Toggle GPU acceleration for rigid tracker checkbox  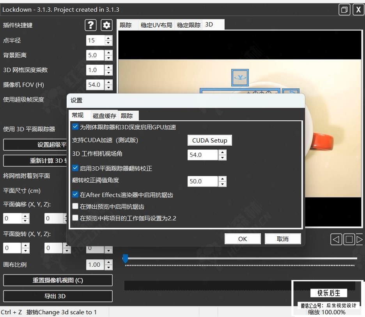click(75, 127)
